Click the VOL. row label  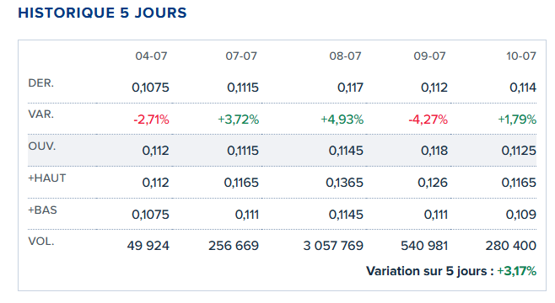pyautogui.click(x=41, y=242)
